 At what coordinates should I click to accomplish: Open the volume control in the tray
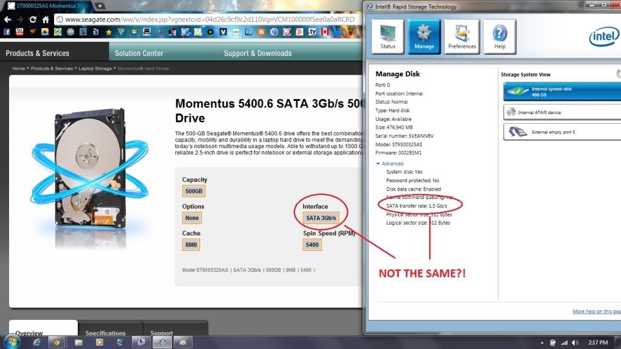point(575,343)
